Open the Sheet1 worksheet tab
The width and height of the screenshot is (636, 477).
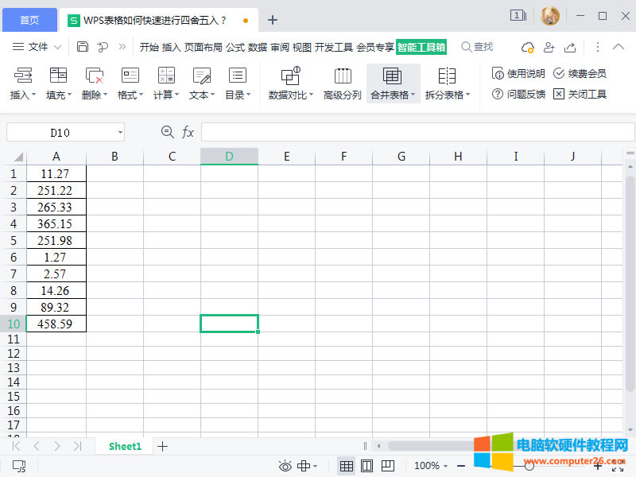click(125, 446)
